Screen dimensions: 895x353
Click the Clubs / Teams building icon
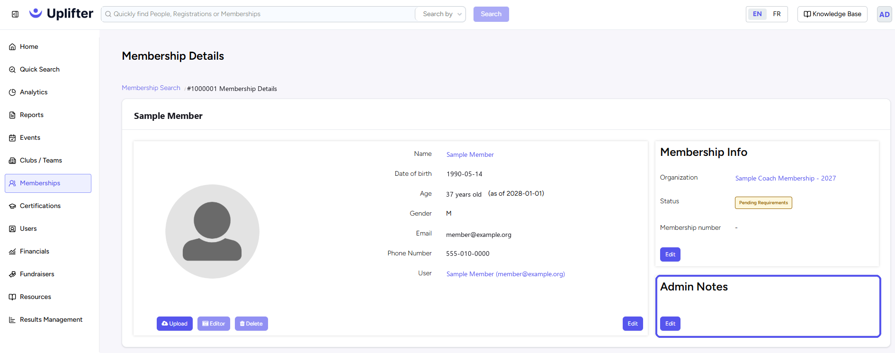coord(12,161)
